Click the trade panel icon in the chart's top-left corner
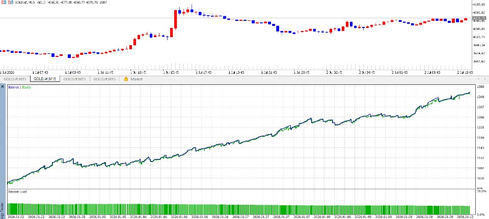This screenshot has height=219, width=489. pos(4,2)
